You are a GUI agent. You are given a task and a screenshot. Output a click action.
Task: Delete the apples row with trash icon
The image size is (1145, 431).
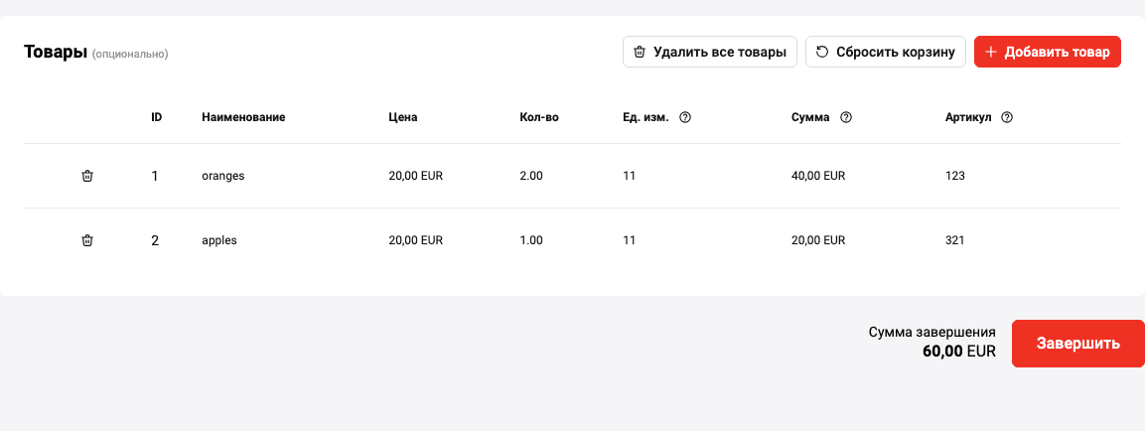tap(87, 240)
